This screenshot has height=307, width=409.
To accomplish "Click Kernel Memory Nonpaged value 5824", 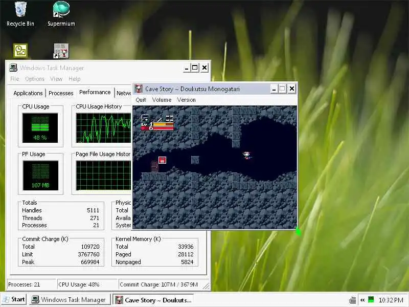I will [x=187, y=262].
